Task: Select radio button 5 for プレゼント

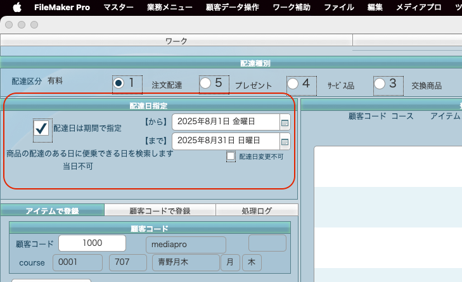Action: (x=205, y=84)
